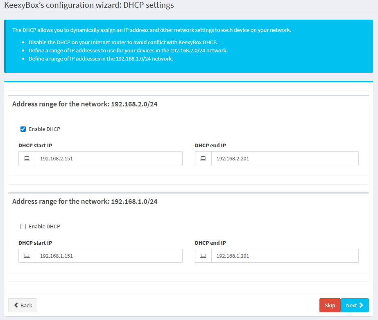
Task: Click bullet 'Define a range of IP addresses in the 192.168.1.0/24 network'
Action: tap(101, 59)
